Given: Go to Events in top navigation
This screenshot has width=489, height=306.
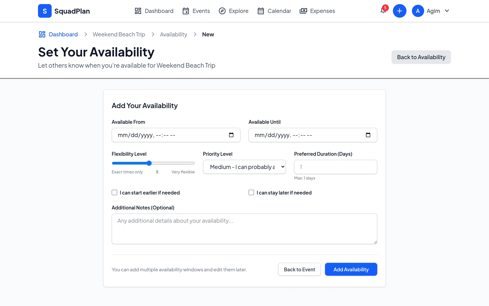Looking at the screenshot, I should (196, 11).
